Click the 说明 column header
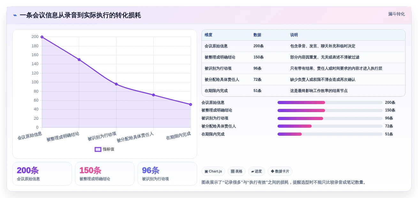The width and height of the screenshot is (418, 198). [294, 35]
